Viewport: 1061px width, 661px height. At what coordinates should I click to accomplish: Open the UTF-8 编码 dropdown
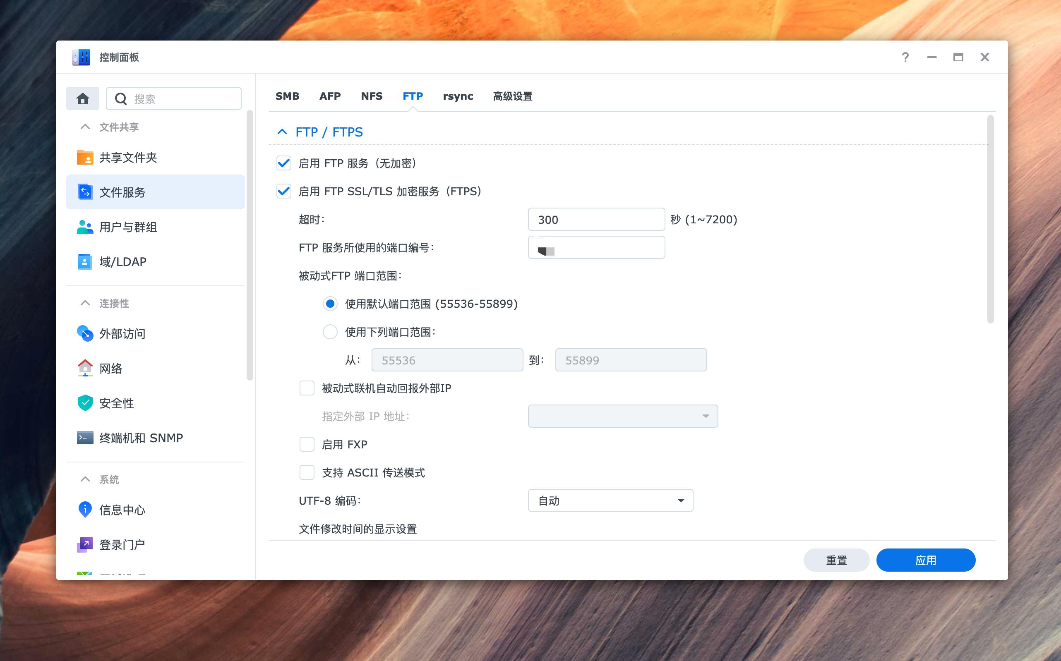coord(610,500)
